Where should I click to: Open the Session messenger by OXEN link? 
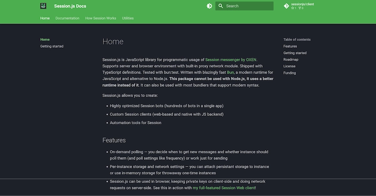pyautogui.click(x=231, y=60)
